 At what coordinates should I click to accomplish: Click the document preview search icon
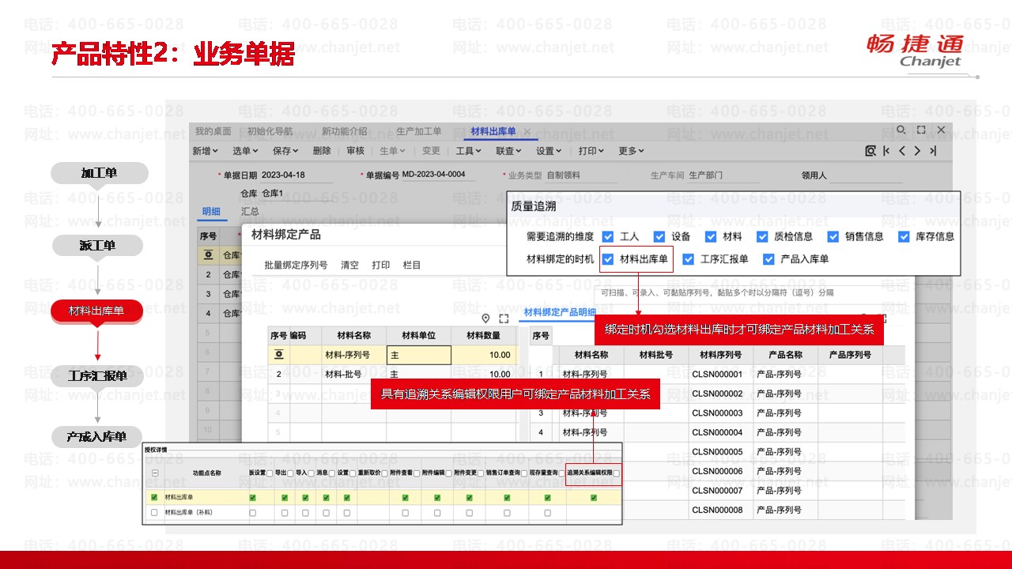click(870, 151)
